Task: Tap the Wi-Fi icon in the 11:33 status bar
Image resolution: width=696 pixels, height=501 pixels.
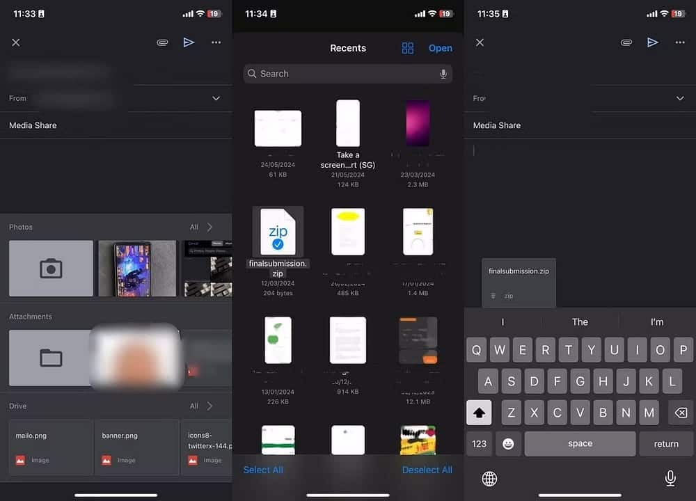Action: pos(200,14)
